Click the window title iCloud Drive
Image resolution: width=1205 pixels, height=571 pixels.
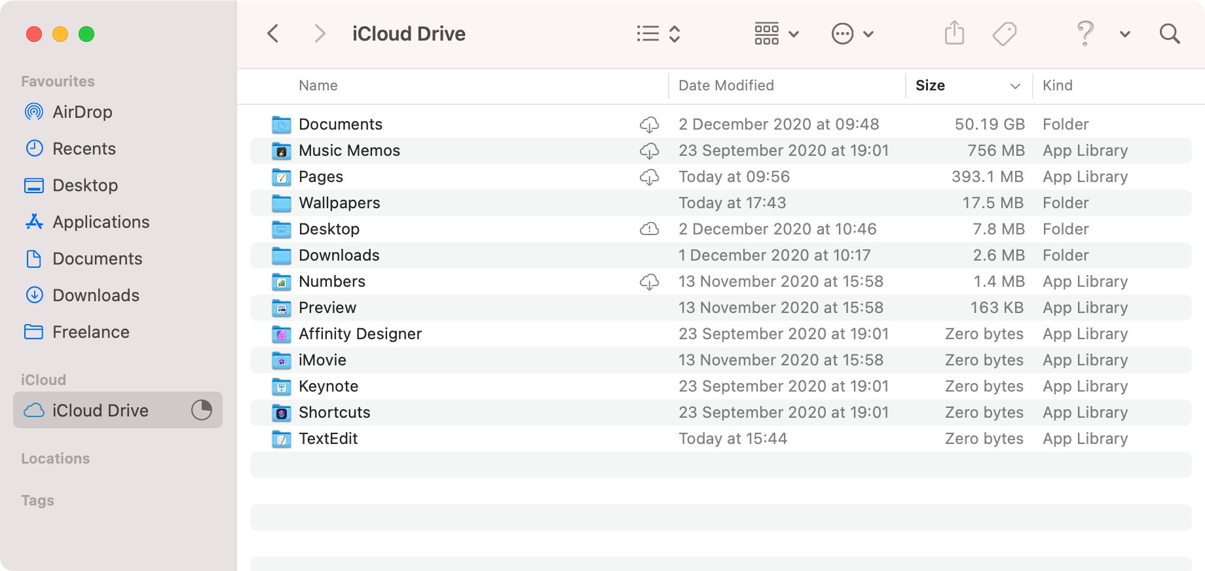pyautogui.click(x=409, y=33)
